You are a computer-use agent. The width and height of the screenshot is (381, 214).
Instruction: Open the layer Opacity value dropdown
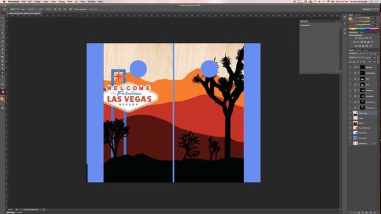378,58
